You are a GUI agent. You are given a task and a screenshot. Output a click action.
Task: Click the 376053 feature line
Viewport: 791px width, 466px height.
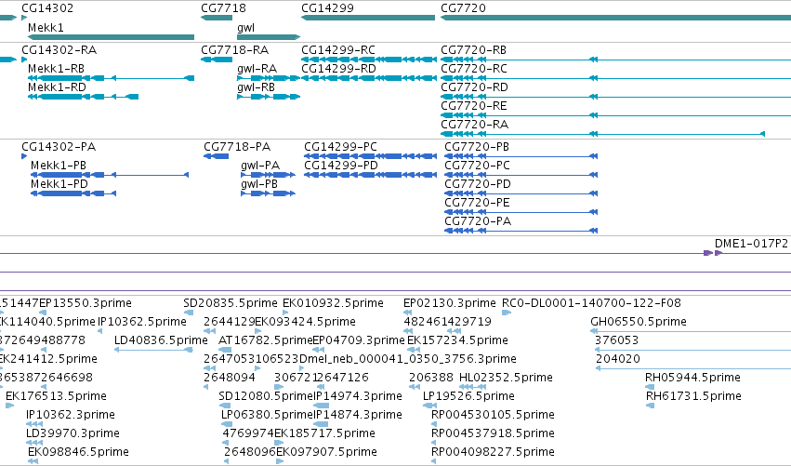[693, 350]
